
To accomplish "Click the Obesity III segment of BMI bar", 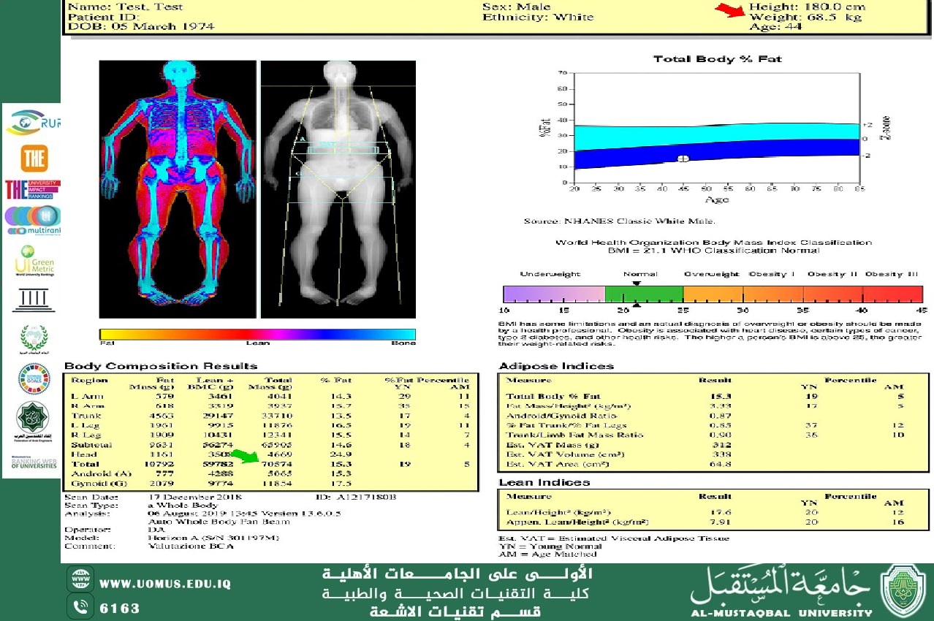I will (892, 294).
